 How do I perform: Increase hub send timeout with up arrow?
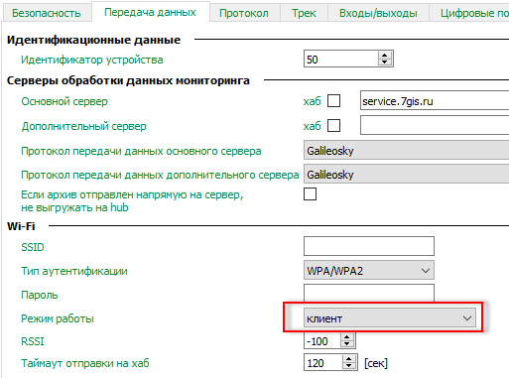tap(349, 359)
